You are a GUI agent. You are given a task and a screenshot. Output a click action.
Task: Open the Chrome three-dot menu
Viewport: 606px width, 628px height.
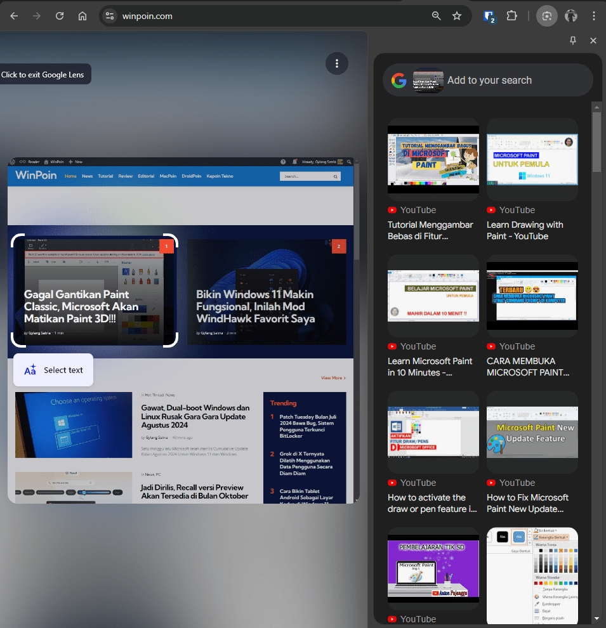pos(594,16)
